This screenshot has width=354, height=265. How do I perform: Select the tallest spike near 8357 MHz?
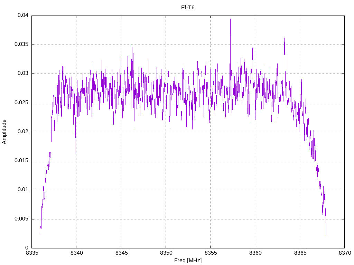(x=230, y=19)
